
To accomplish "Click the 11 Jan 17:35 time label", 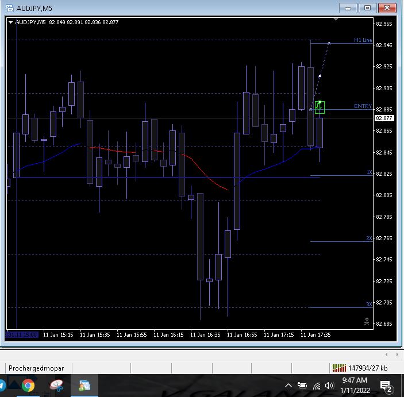I will 315,334.
